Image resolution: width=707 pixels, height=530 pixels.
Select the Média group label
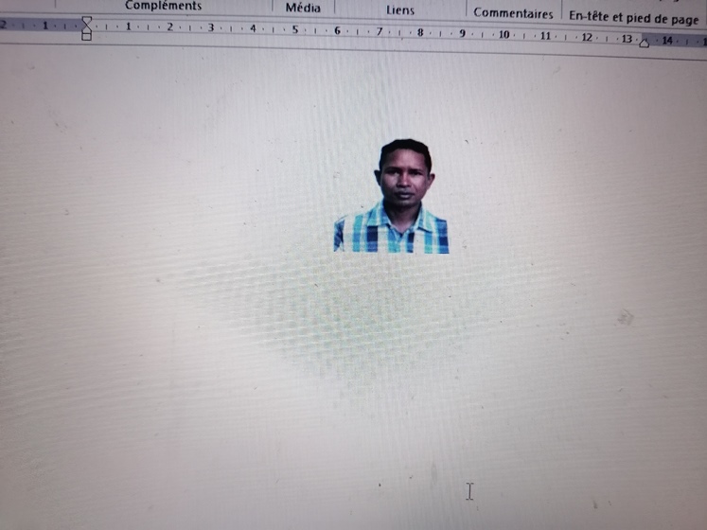tap(303, 8)
